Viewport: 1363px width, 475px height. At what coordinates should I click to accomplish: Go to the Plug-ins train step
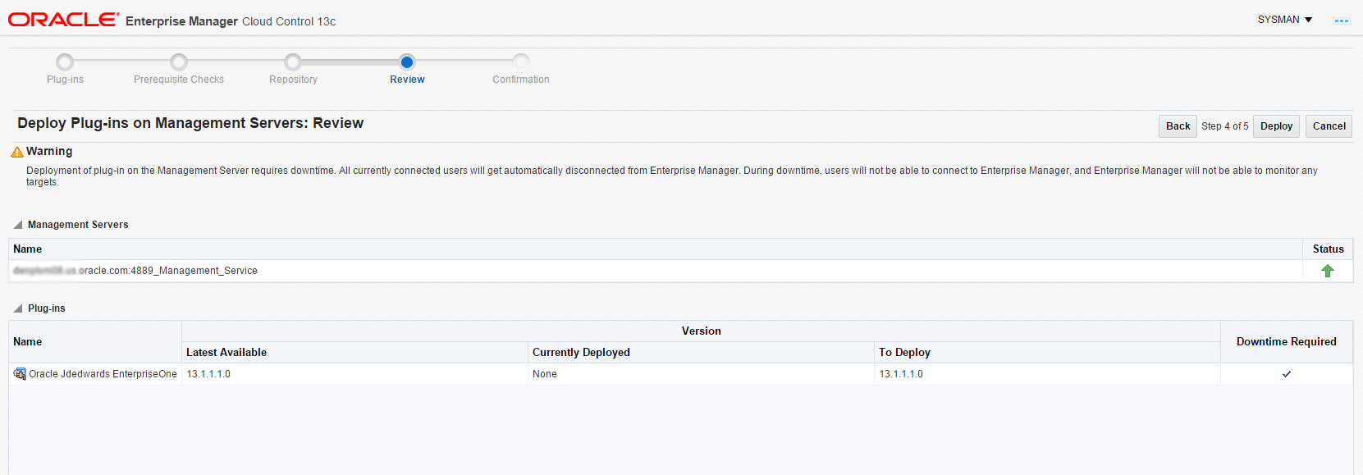tap(65, 62)
